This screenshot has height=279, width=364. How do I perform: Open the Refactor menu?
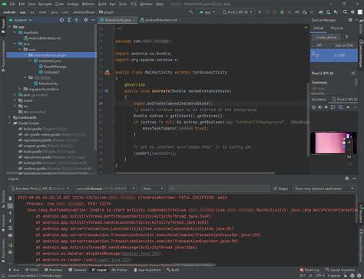88,4
